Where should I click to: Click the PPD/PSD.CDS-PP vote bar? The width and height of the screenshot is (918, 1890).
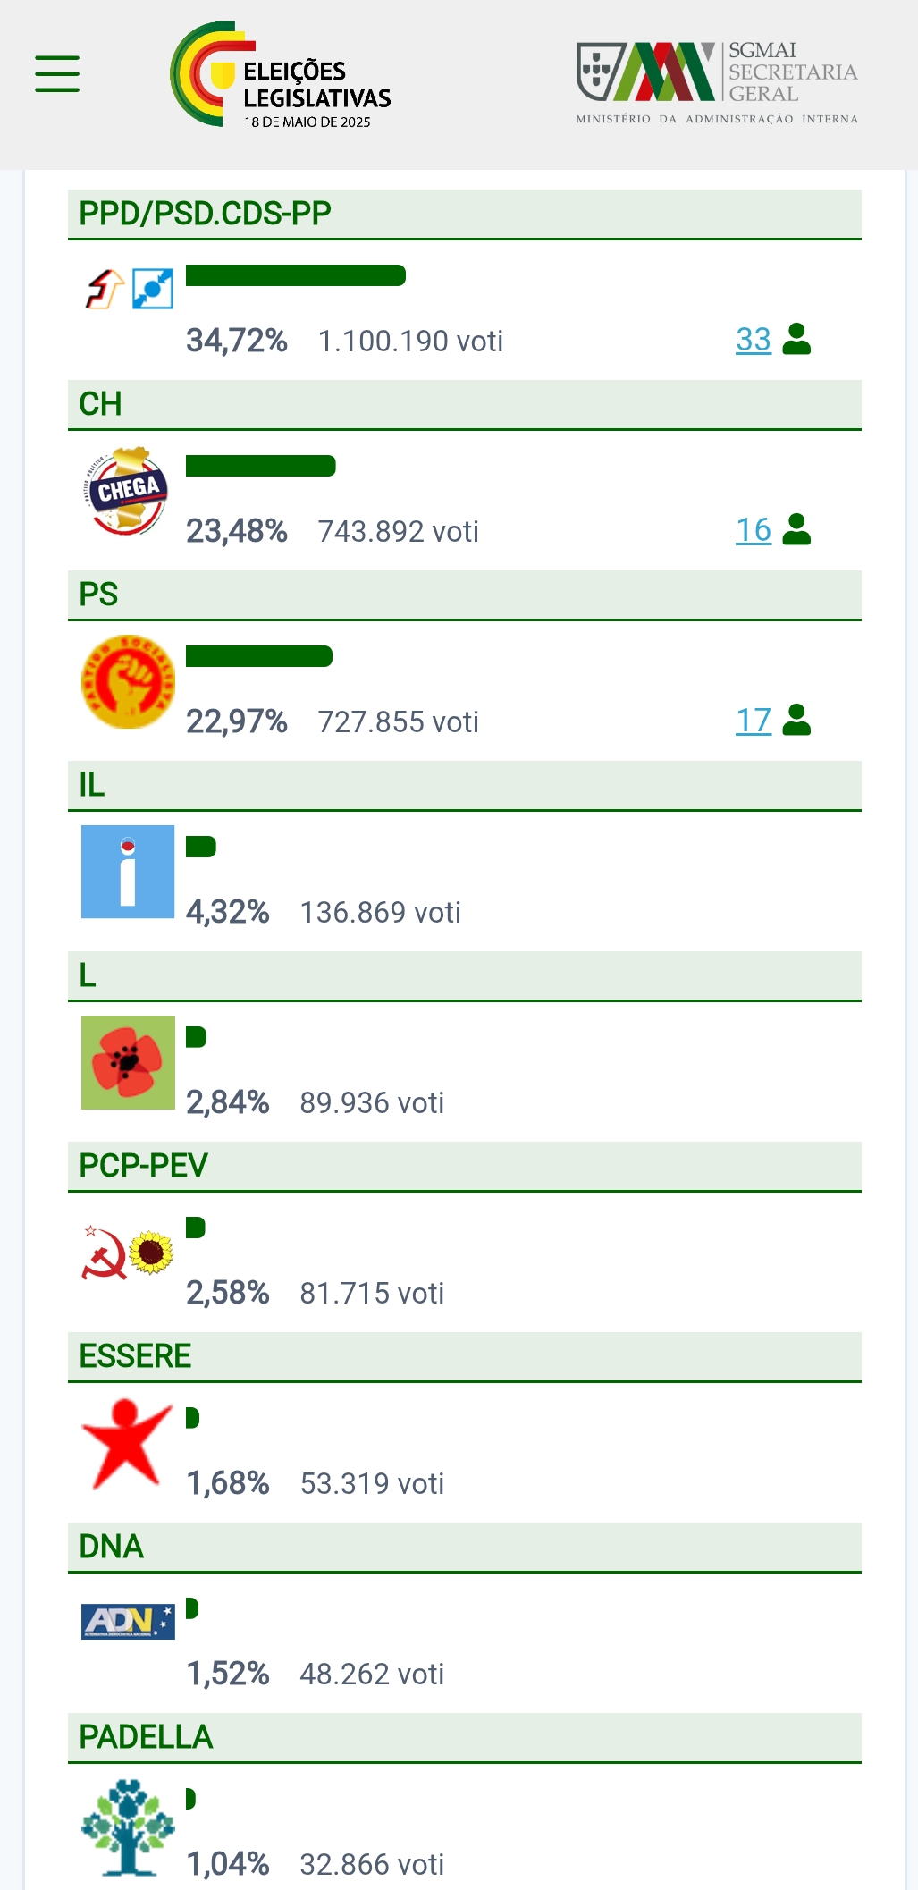pos(296,275)
